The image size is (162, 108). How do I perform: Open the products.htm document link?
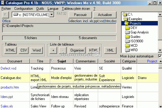tap(10, 87)
